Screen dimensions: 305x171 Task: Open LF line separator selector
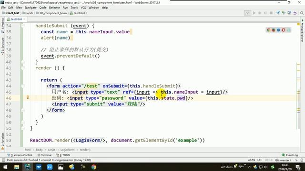[259, 160]
